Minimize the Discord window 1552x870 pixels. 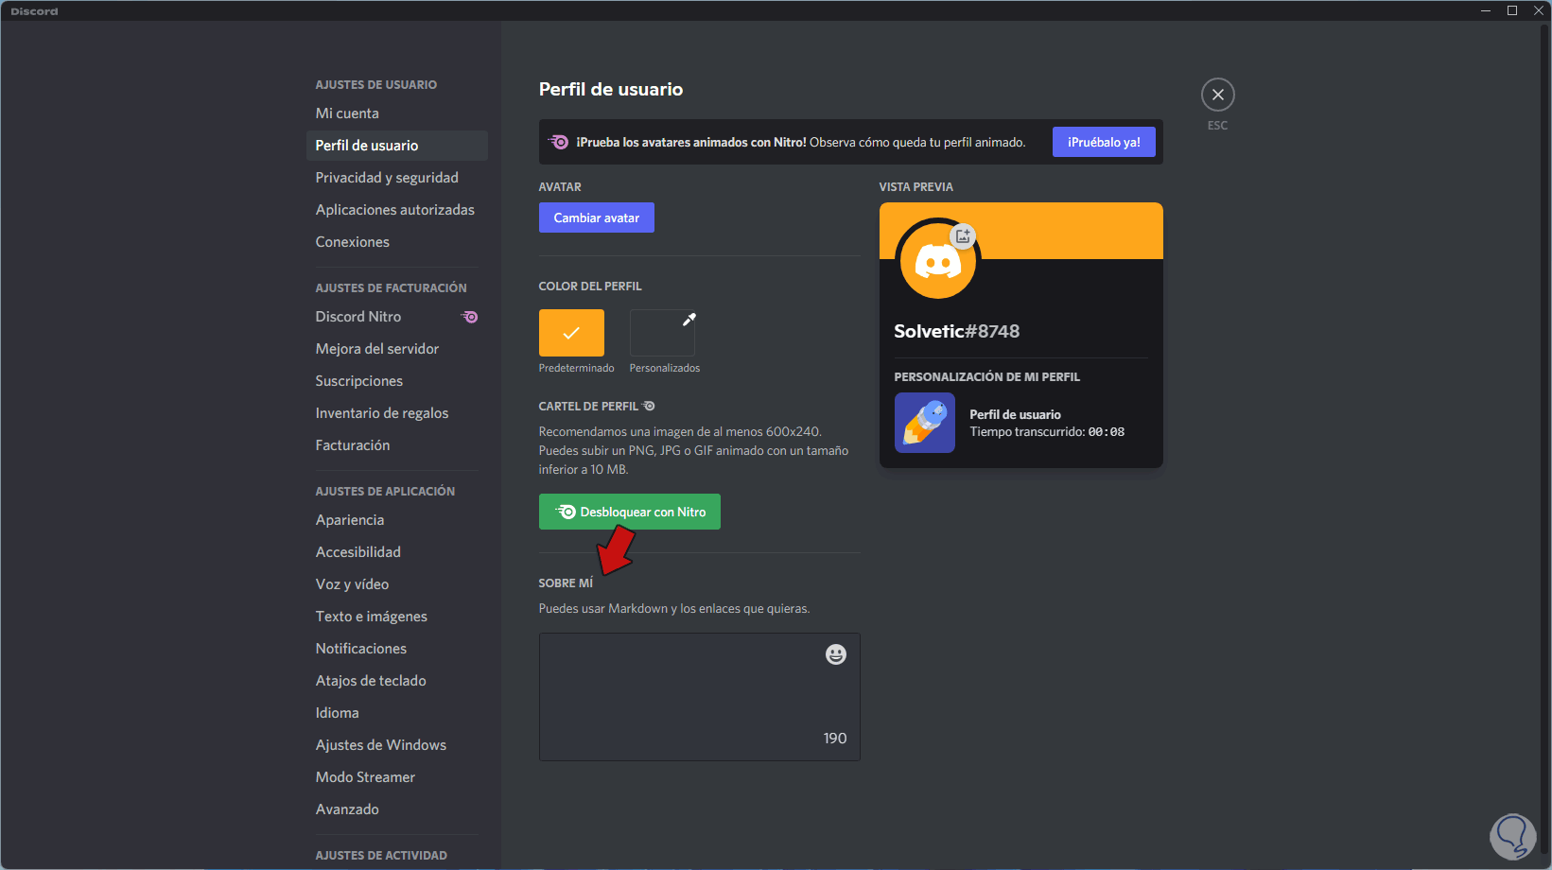click(1486, 10)
